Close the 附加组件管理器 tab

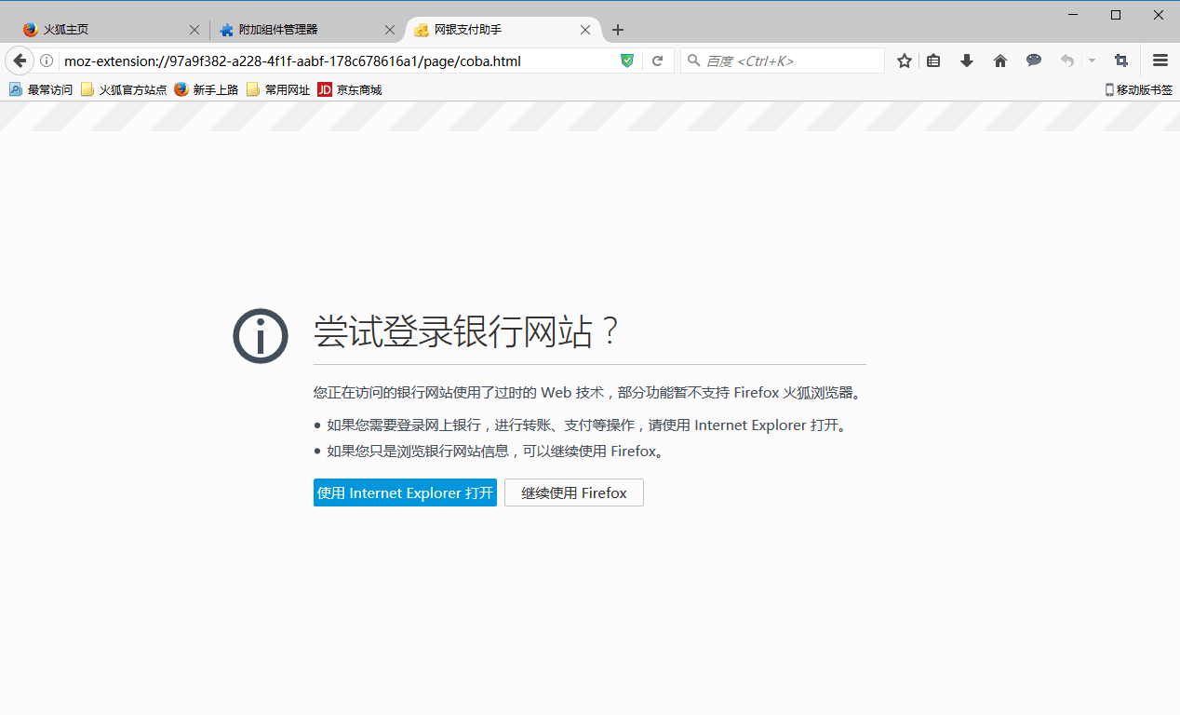pos(390,30)
